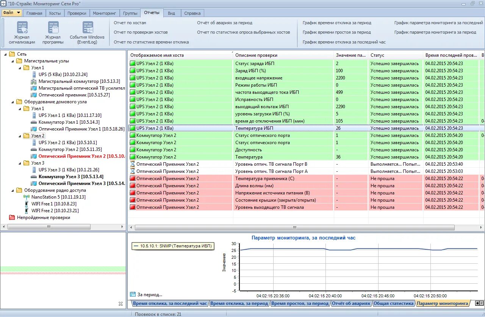Screen dimensions: 485x317
Task: Select the Отчёт об авариях bottom tab
Action: [x=351, y=303]
